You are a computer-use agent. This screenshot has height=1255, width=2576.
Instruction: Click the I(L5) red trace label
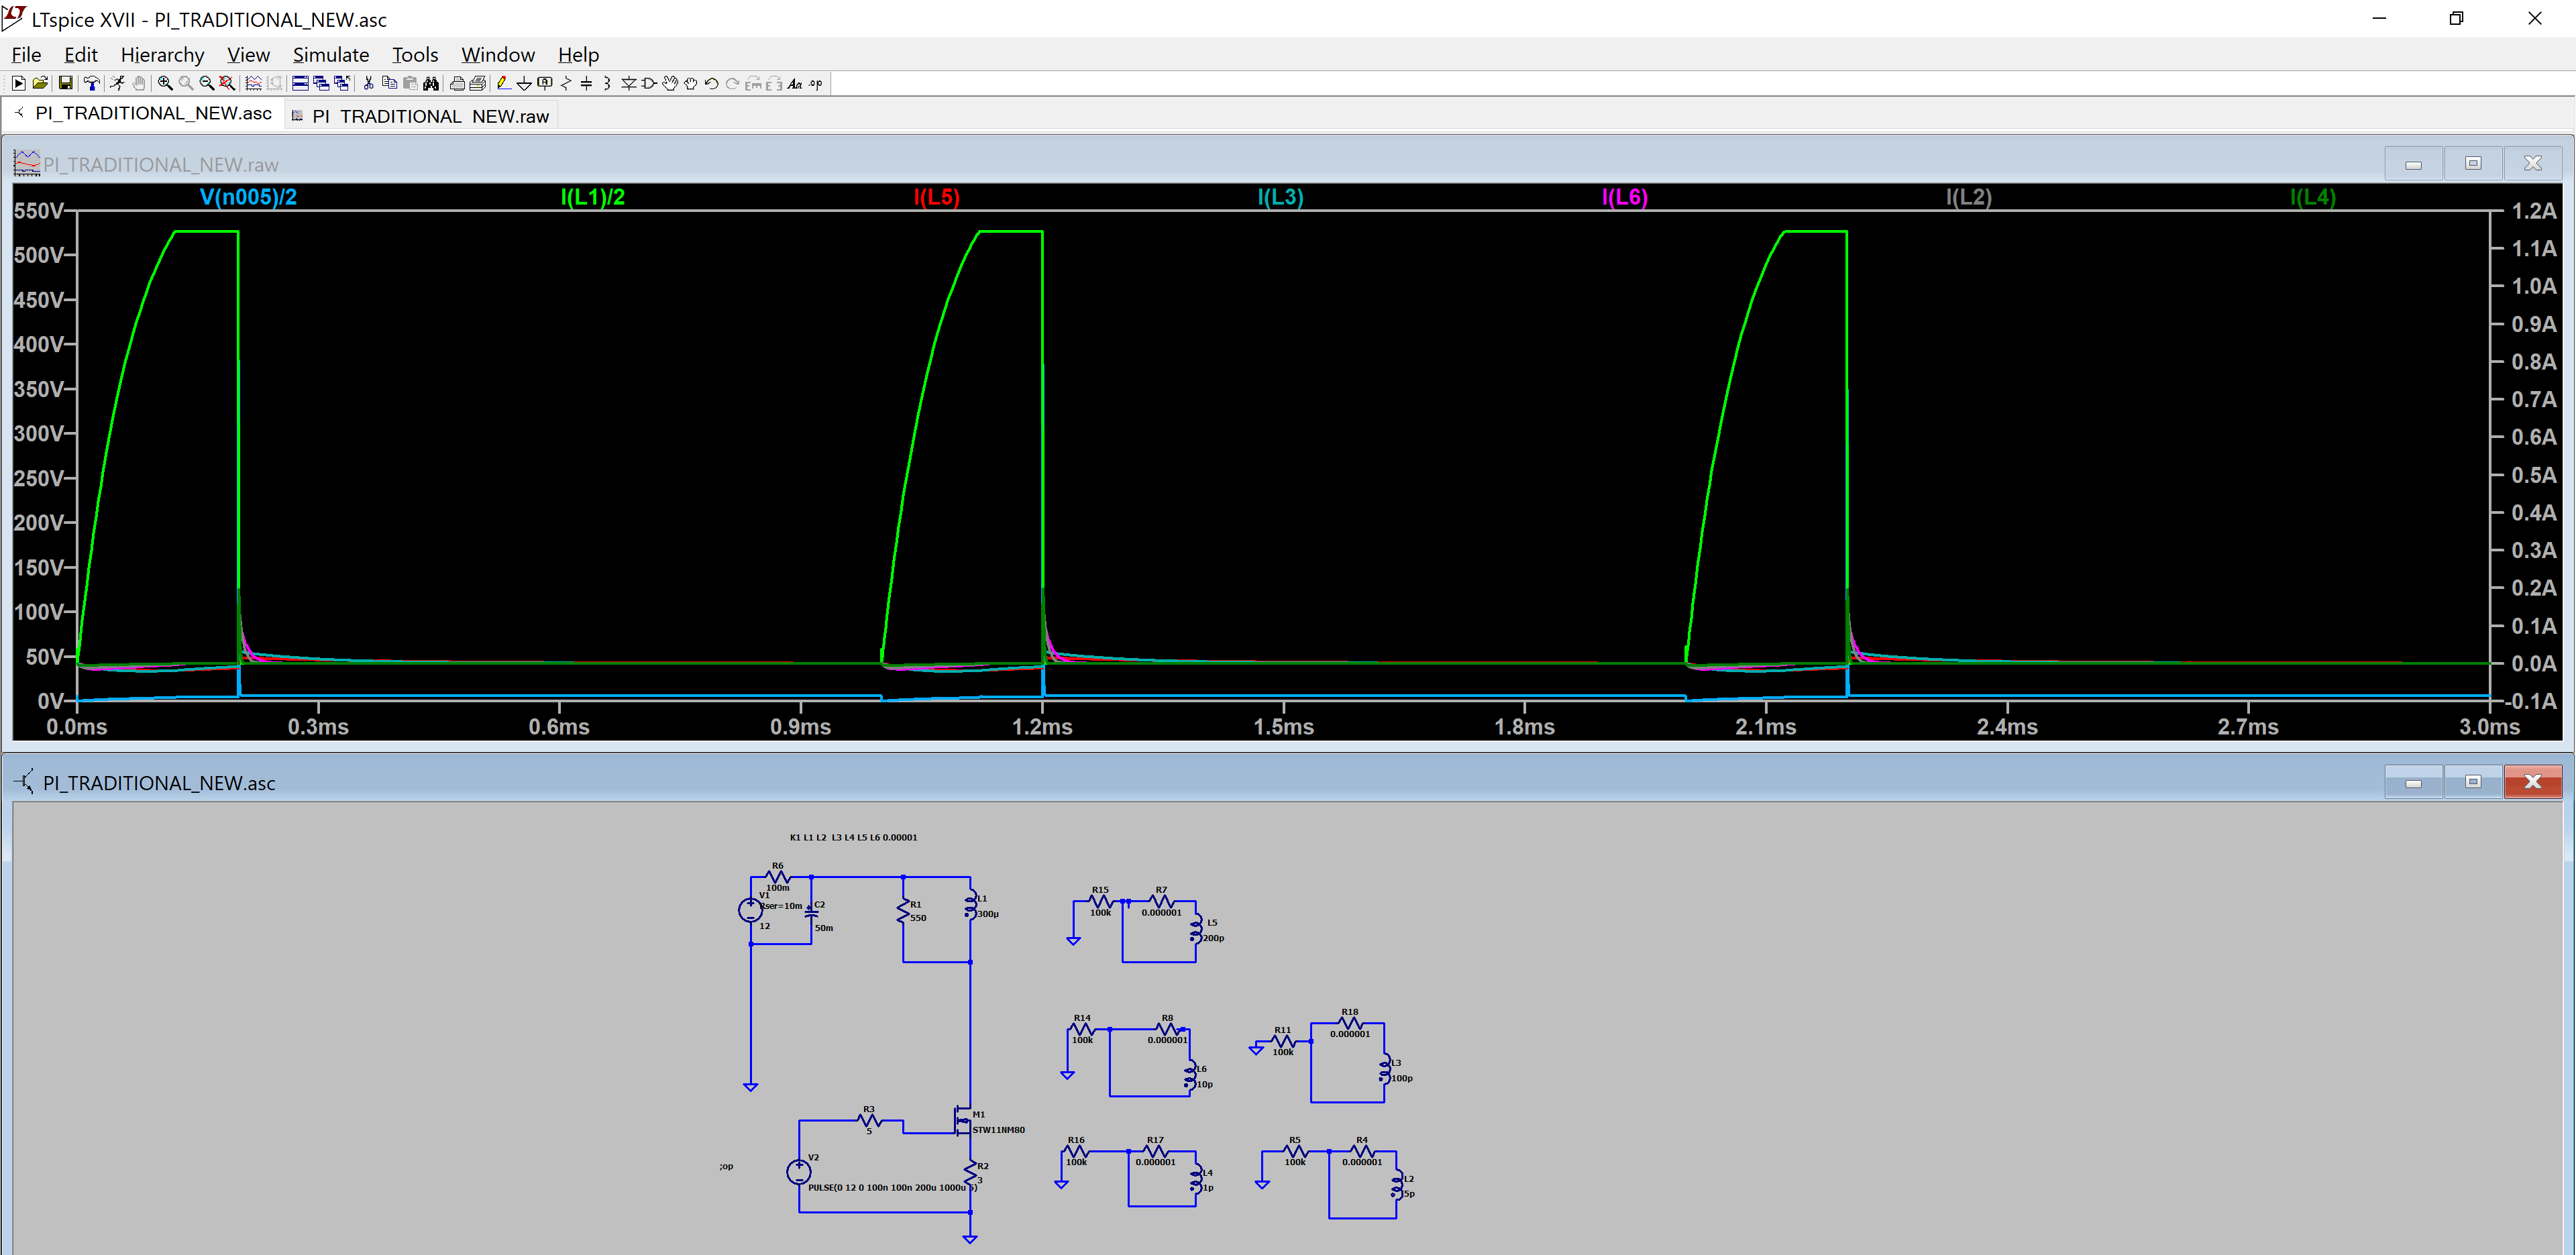(x=936, y=197)
